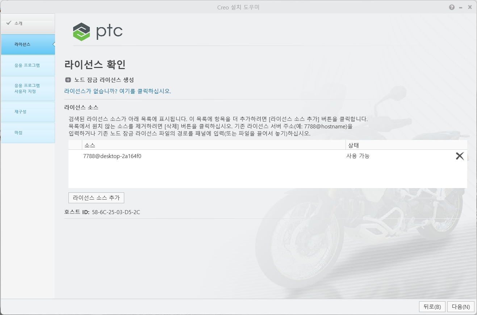This screenshot has width=477, height=315.
Task: Go to the 소개 step
Action: [28, 24]
